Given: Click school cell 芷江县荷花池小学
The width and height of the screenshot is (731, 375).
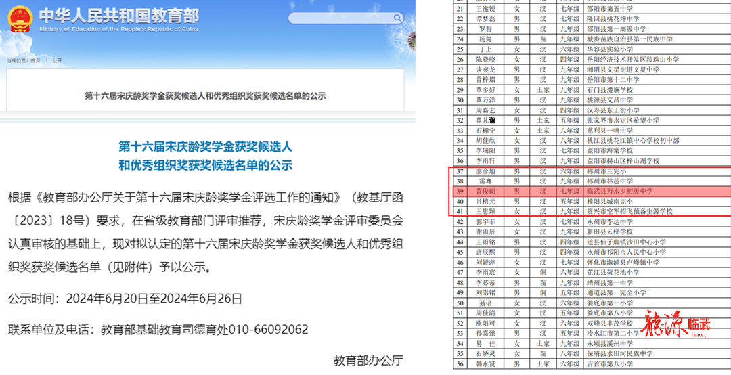Looking at the screenshot, I should pyautogui.click(x=613, y=273).
